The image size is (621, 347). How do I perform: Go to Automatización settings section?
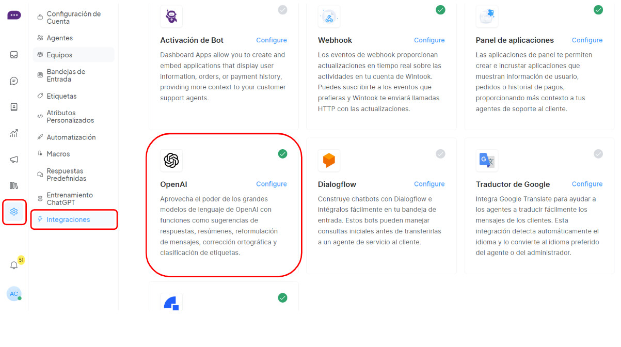(x=71, y=137)
